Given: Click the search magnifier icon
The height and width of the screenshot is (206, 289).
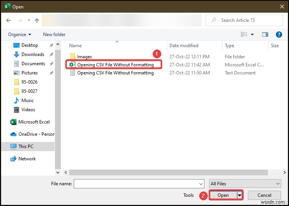Looking at the screenshot, I should click(214, 20).
